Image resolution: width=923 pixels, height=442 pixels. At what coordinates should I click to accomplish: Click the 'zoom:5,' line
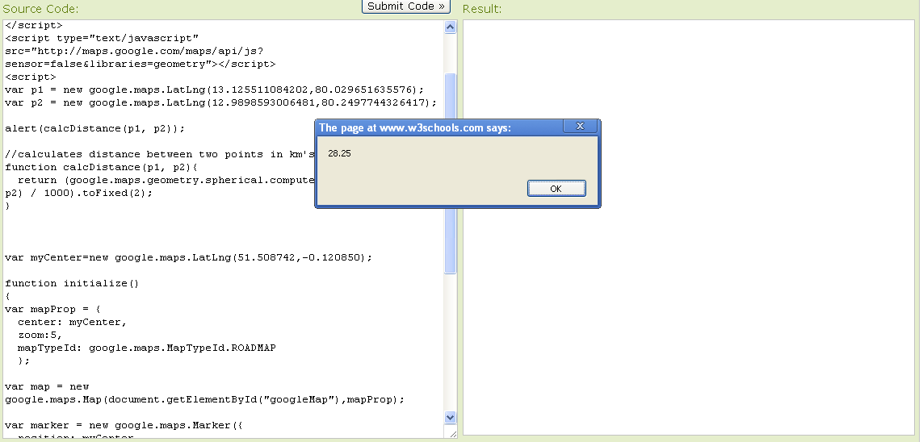(x=40, y=335)
